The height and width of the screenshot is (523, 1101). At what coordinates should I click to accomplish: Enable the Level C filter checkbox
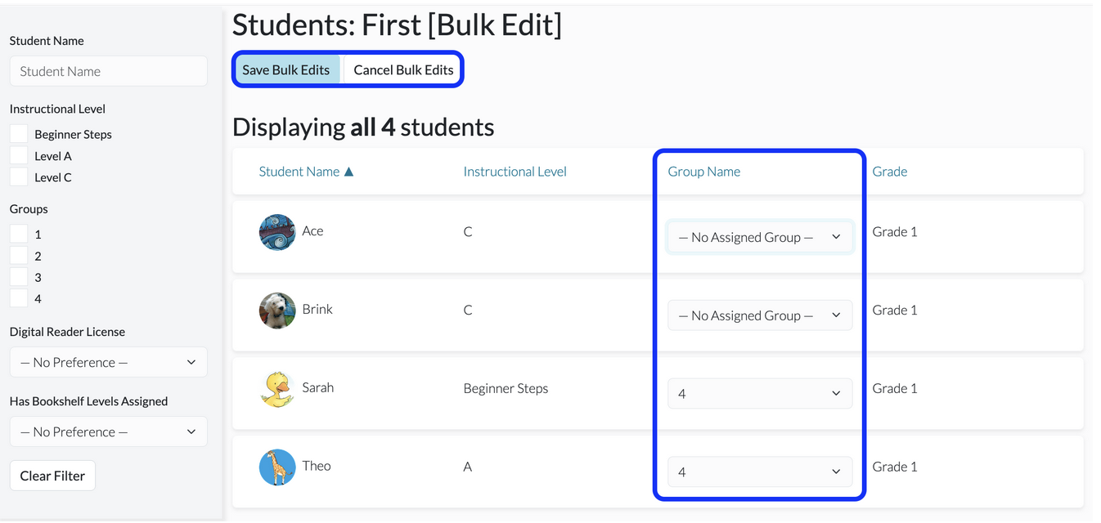pos(19,177)
